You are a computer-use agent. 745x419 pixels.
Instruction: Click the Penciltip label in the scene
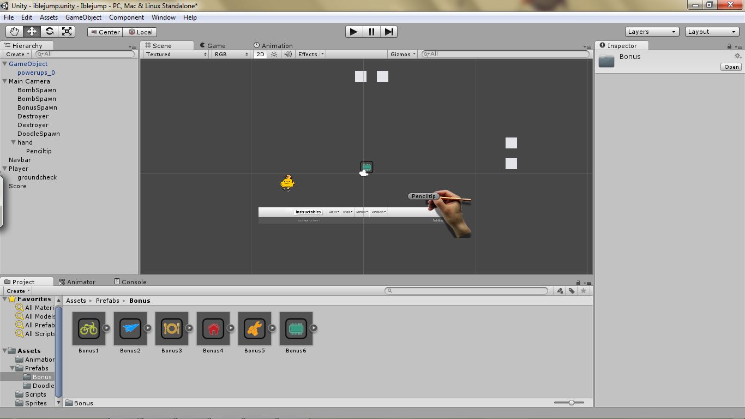pos(424,196)
